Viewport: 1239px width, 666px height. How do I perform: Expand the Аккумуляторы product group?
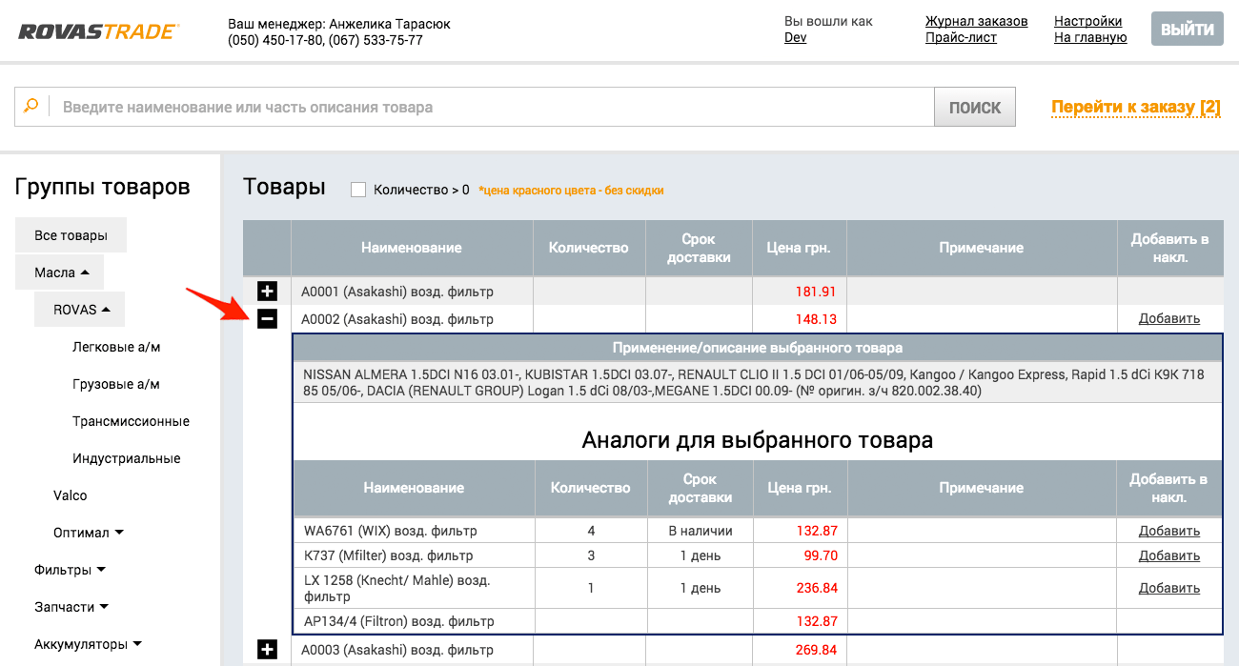tap(88, 644)
